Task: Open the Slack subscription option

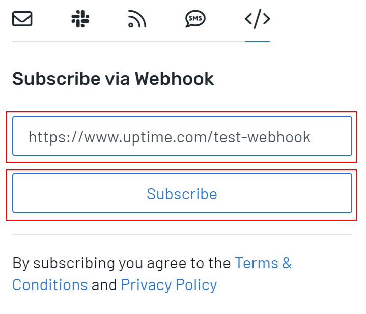Action: [x=80, y=19]
